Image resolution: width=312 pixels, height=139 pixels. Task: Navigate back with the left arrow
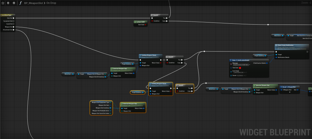tap(8, 3)
